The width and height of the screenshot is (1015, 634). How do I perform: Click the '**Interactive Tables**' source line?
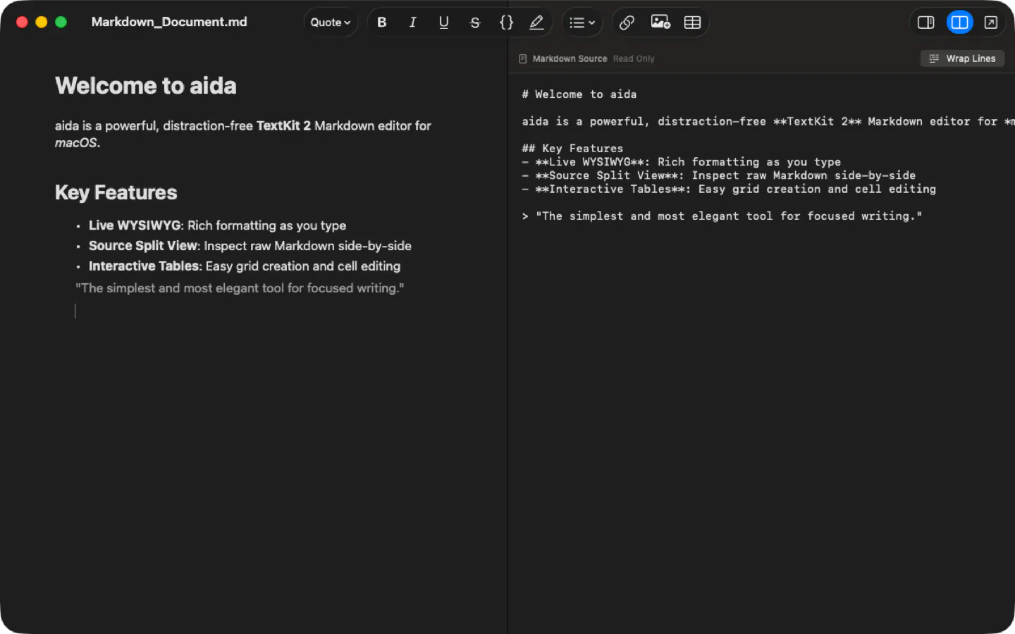click(x=729, y=189)
